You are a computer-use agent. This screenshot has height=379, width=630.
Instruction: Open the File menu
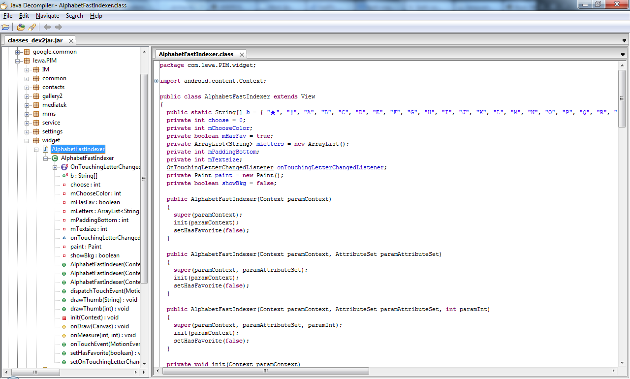click(x=8, y=16)
